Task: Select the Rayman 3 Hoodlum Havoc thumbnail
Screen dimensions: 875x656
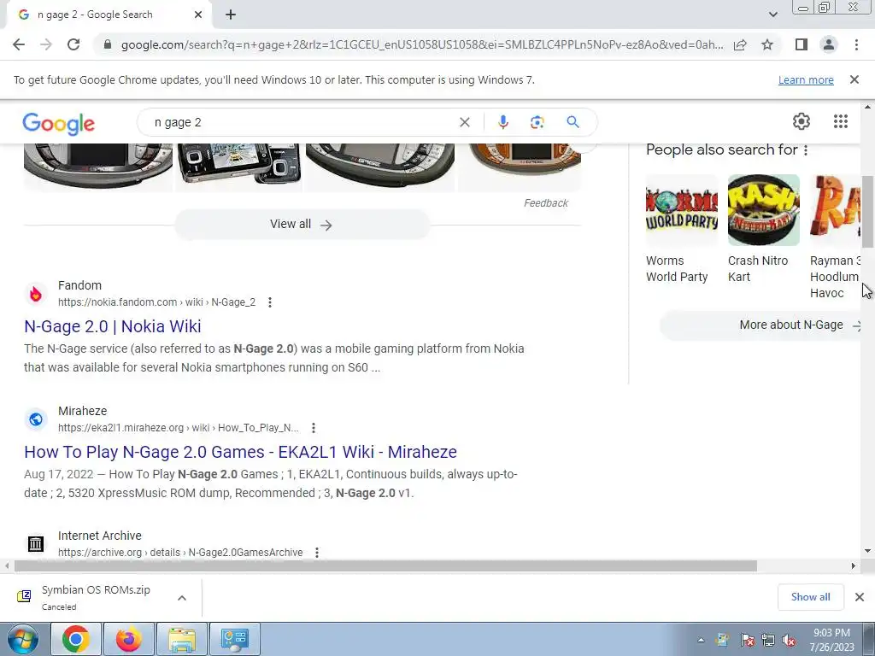Action: coord(836,210)
